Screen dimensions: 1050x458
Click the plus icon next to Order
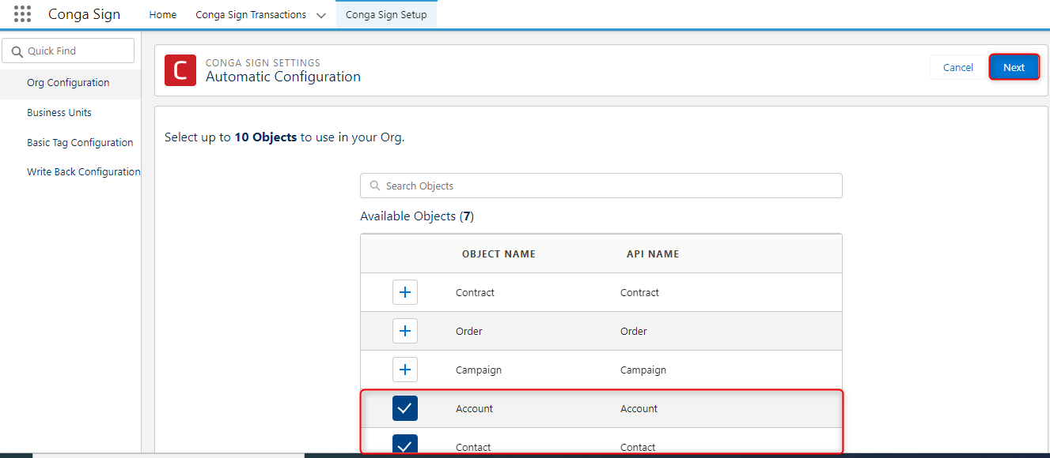point(404,330)
